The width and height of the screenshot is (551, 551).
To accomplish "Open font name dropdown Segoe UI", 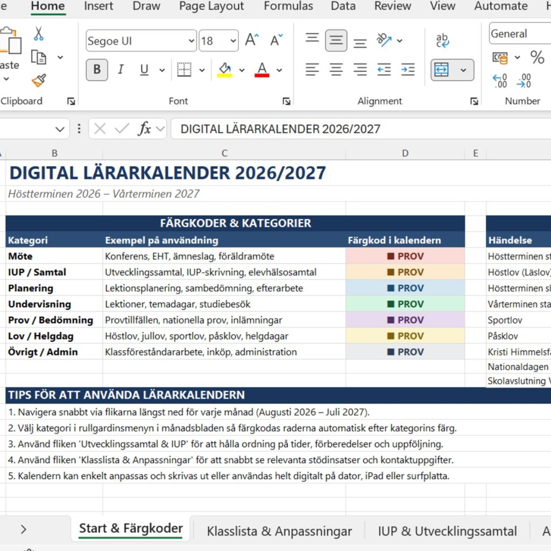I will (192, 41).
